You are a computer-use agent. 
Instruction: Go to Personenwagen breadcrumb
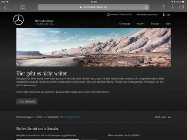25,117
